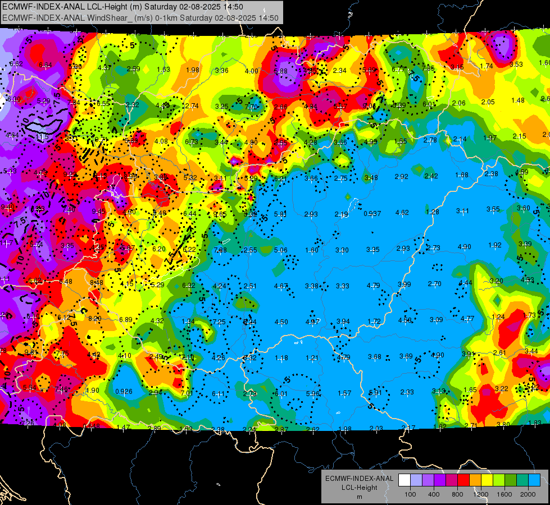Click the wind shear value '2.92'
The image size is (550, 505).
(401, 177)
